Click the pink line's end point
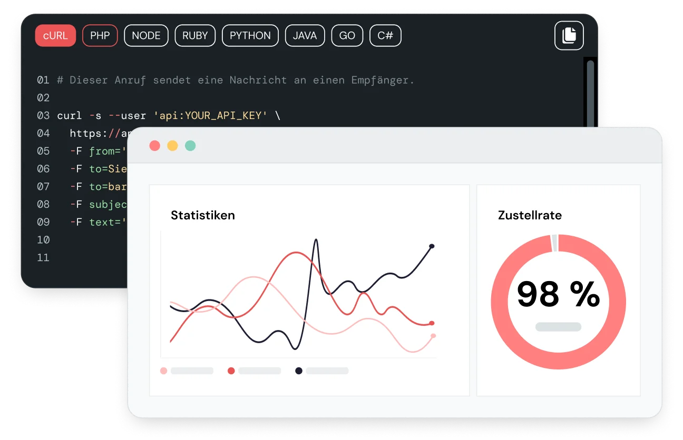Viewport: 683px width, 440px height. tap(433, 336)
